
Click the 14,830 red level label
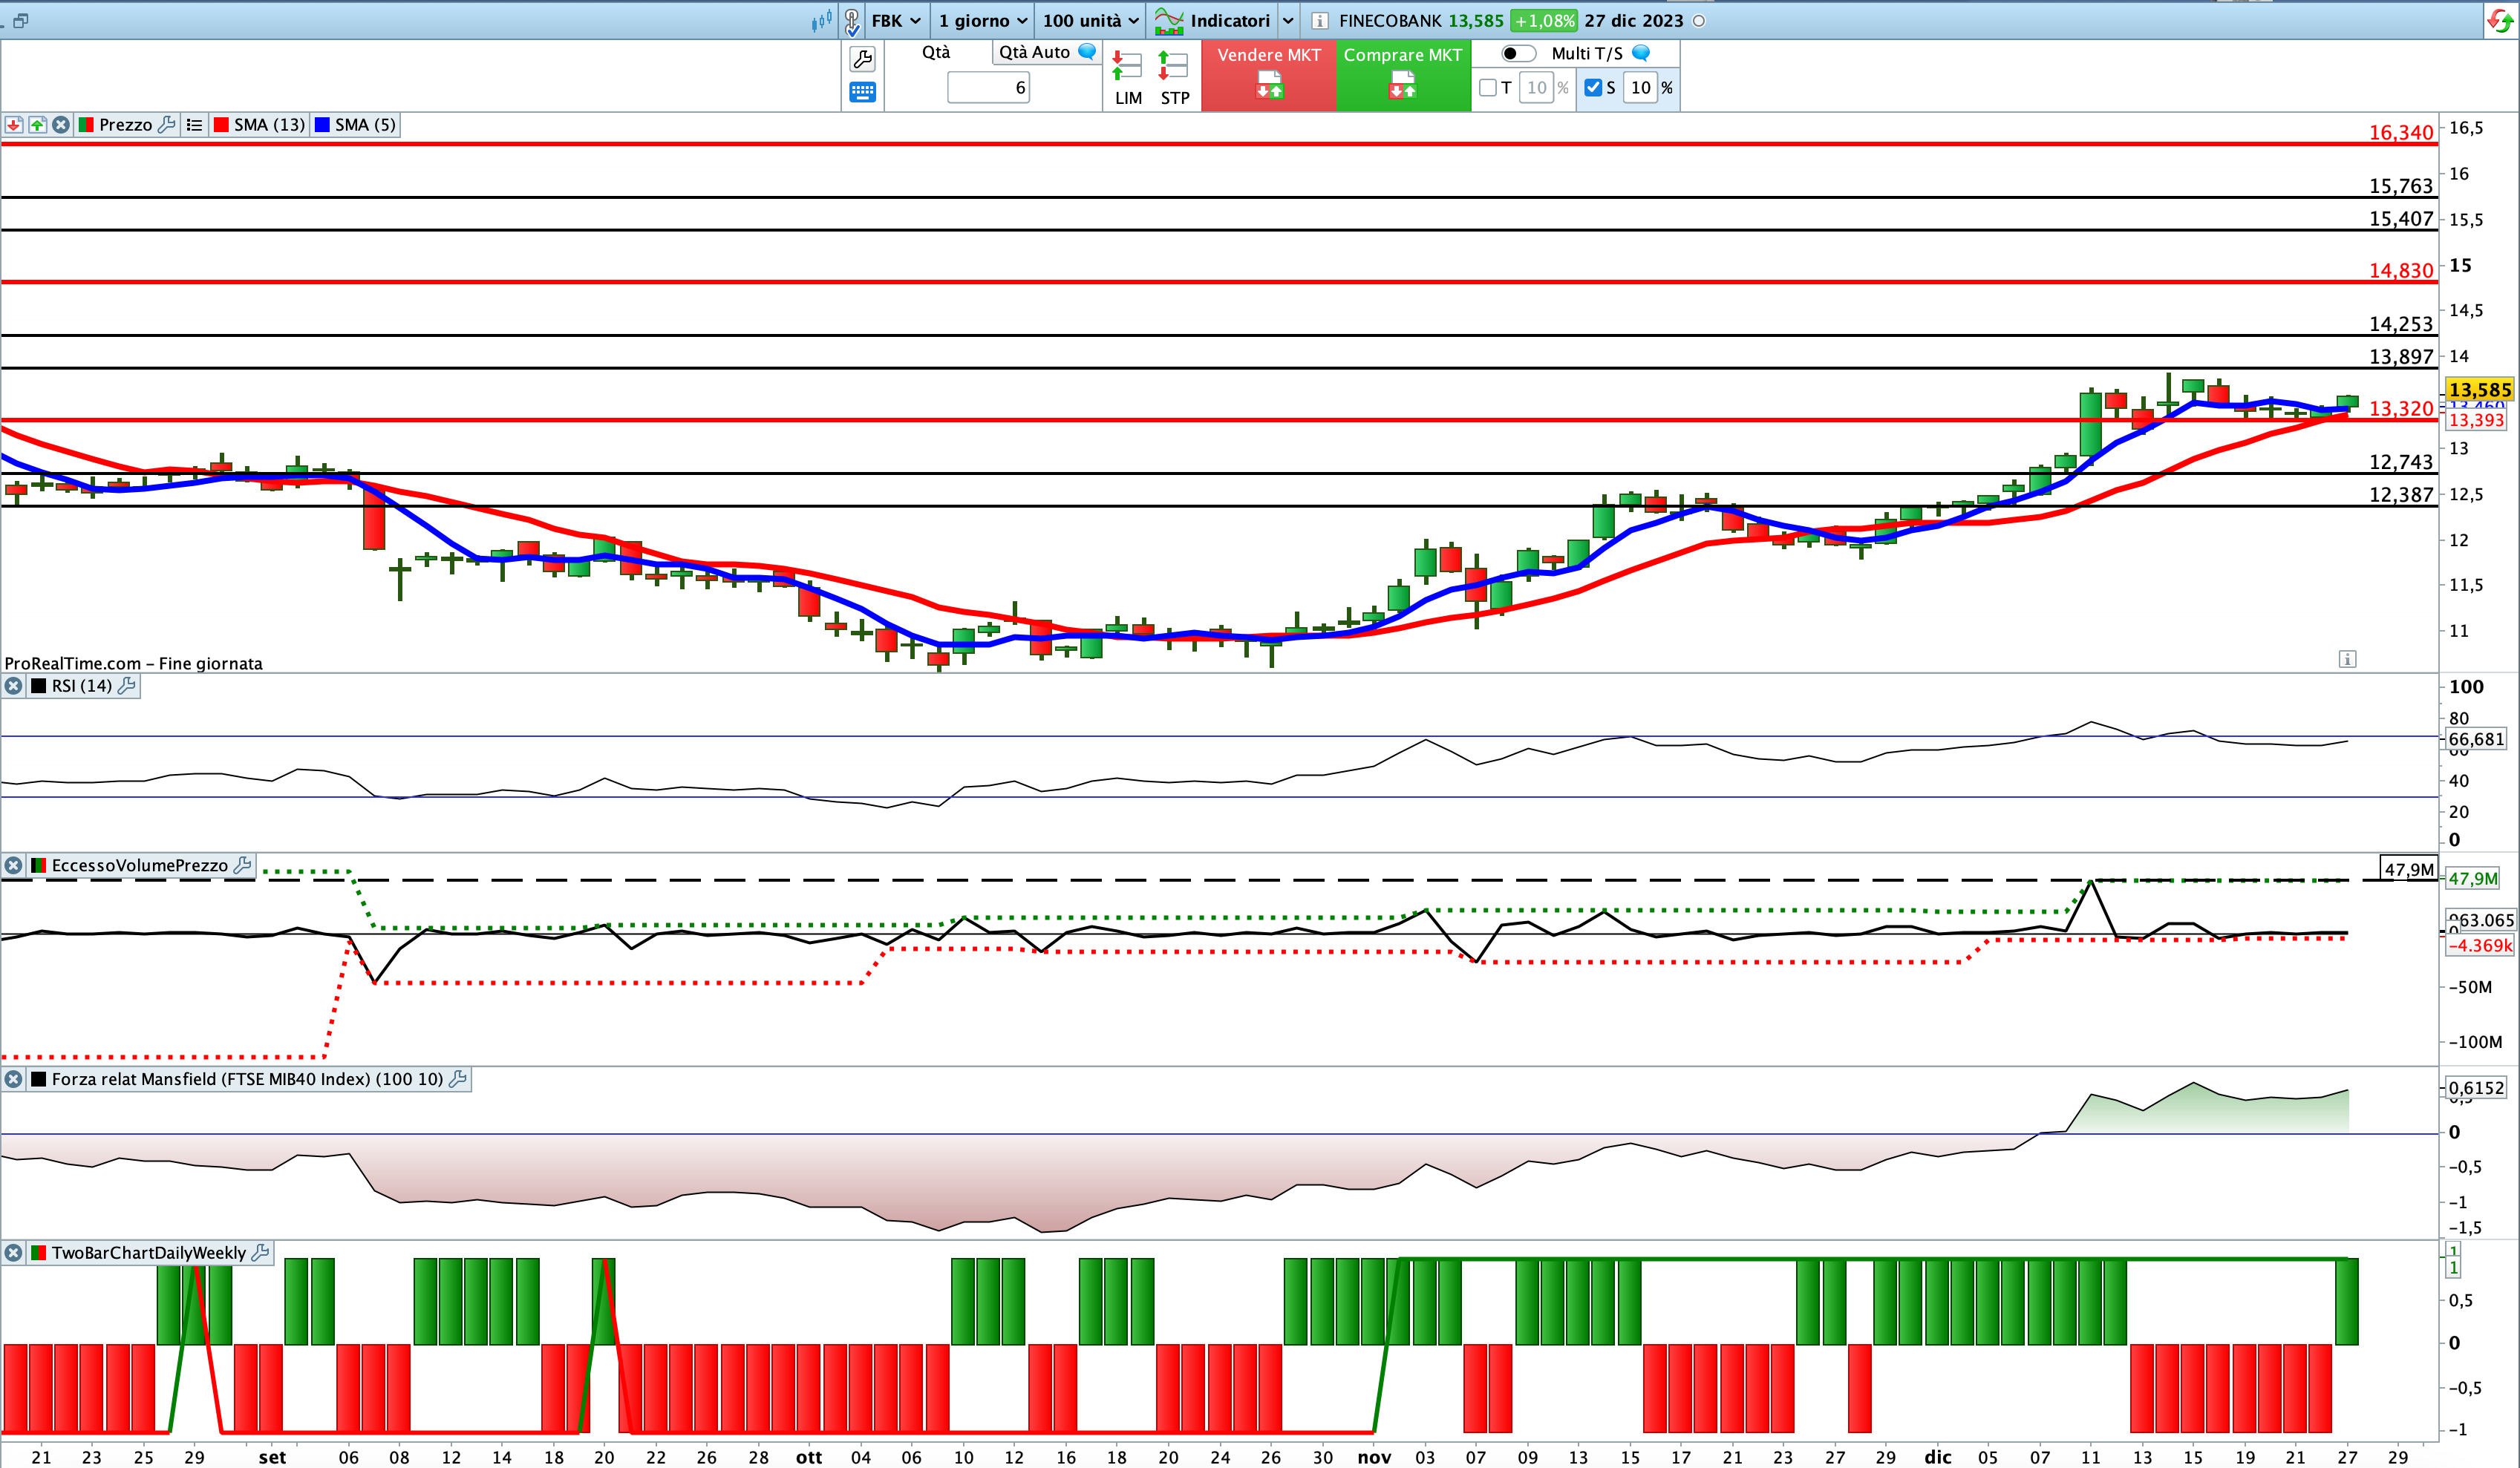(2400, 270)
